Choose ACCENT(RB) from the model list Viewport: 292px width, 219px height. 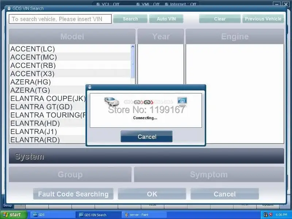[x=70, y=65]
